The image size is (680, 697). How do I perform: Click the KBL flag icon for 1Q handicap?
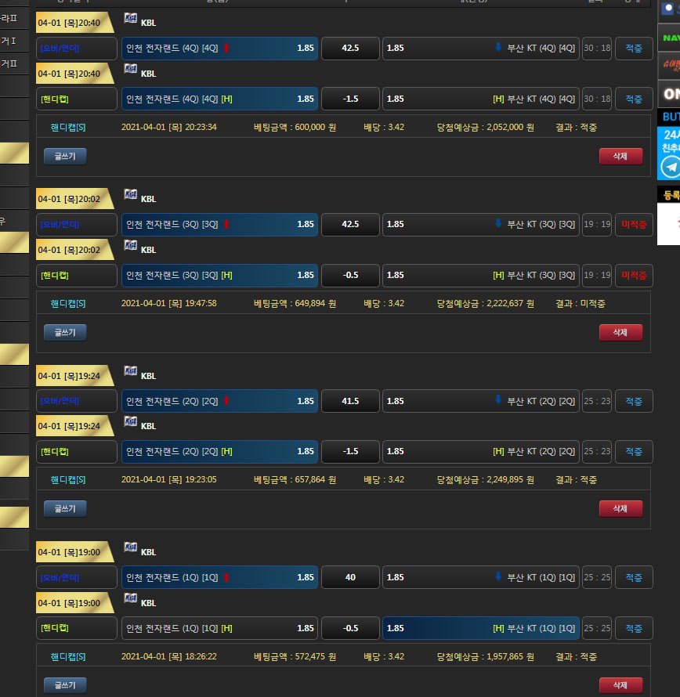point(131,598)
